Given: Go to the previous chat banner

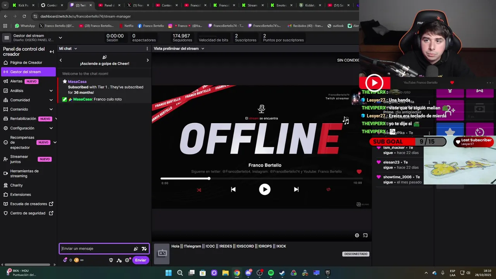Looking at the screenshot, I should 60,60.
